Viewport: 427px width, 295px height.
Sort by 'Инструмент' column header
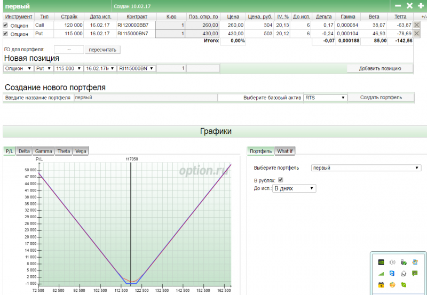(x=19, y=17)
